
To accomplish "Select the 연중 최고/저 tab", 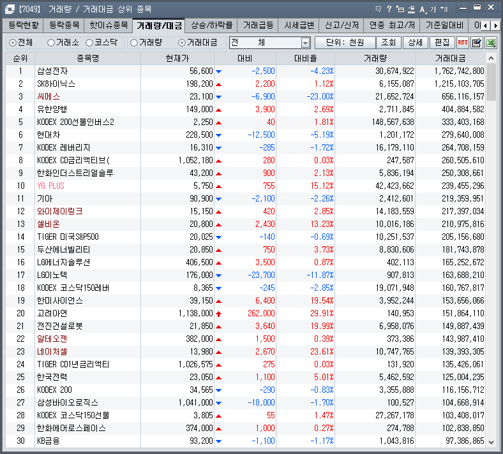I will click(392, 25).
